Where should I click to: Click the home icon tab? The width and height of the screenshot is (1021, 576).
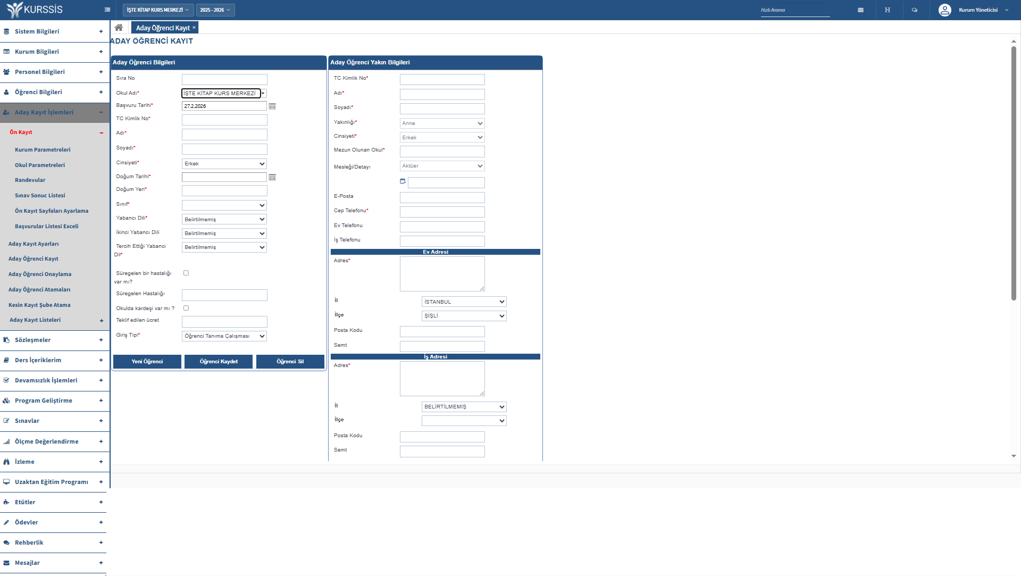pyautogui.click(x=119, y=28)
